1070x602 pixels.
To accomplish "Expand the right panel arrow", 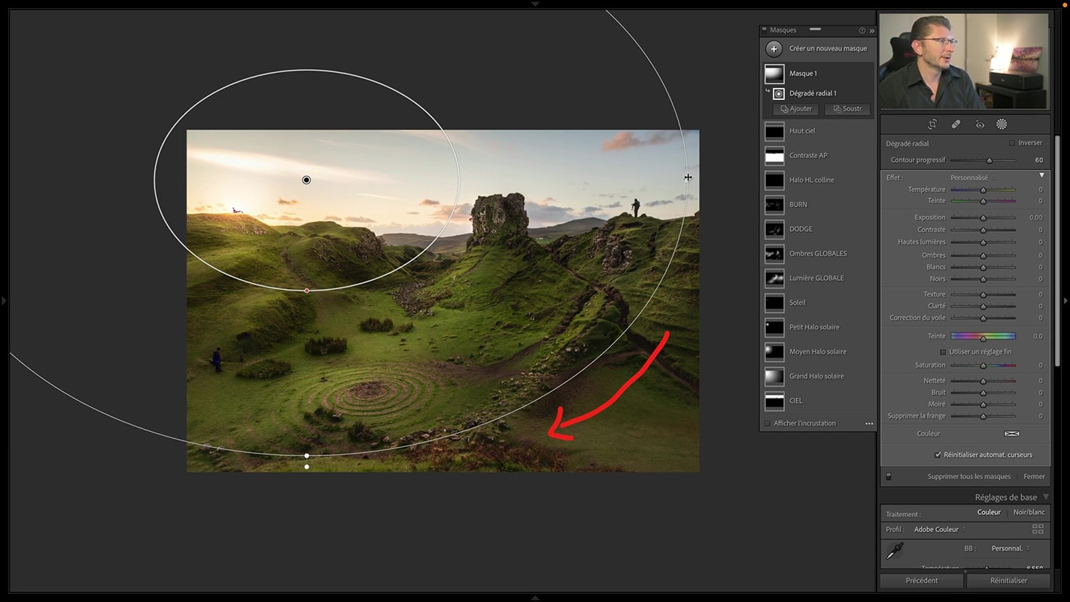I will [1065, 301].
